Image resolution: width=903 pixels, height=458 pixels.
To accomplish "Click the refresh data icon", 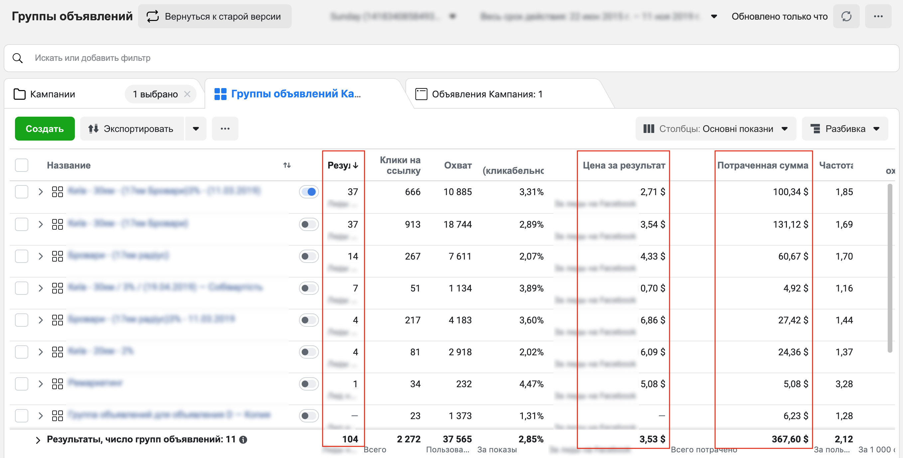I will pyautogui.click(x=846, y=17).
